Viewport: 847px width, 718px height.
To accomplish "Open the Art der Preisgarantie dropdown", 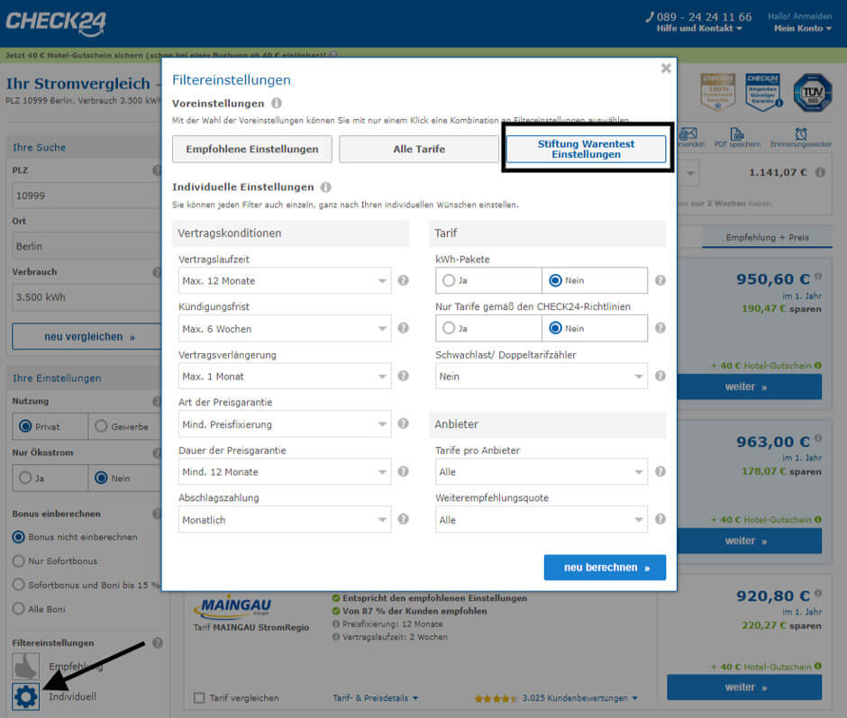I will (284, 423).
